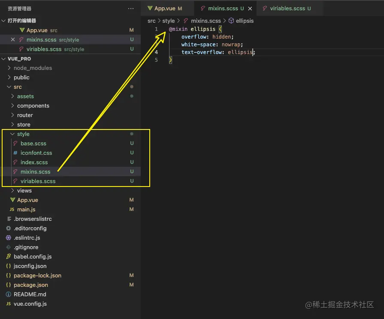Expand the assets folder

point(12,96)
